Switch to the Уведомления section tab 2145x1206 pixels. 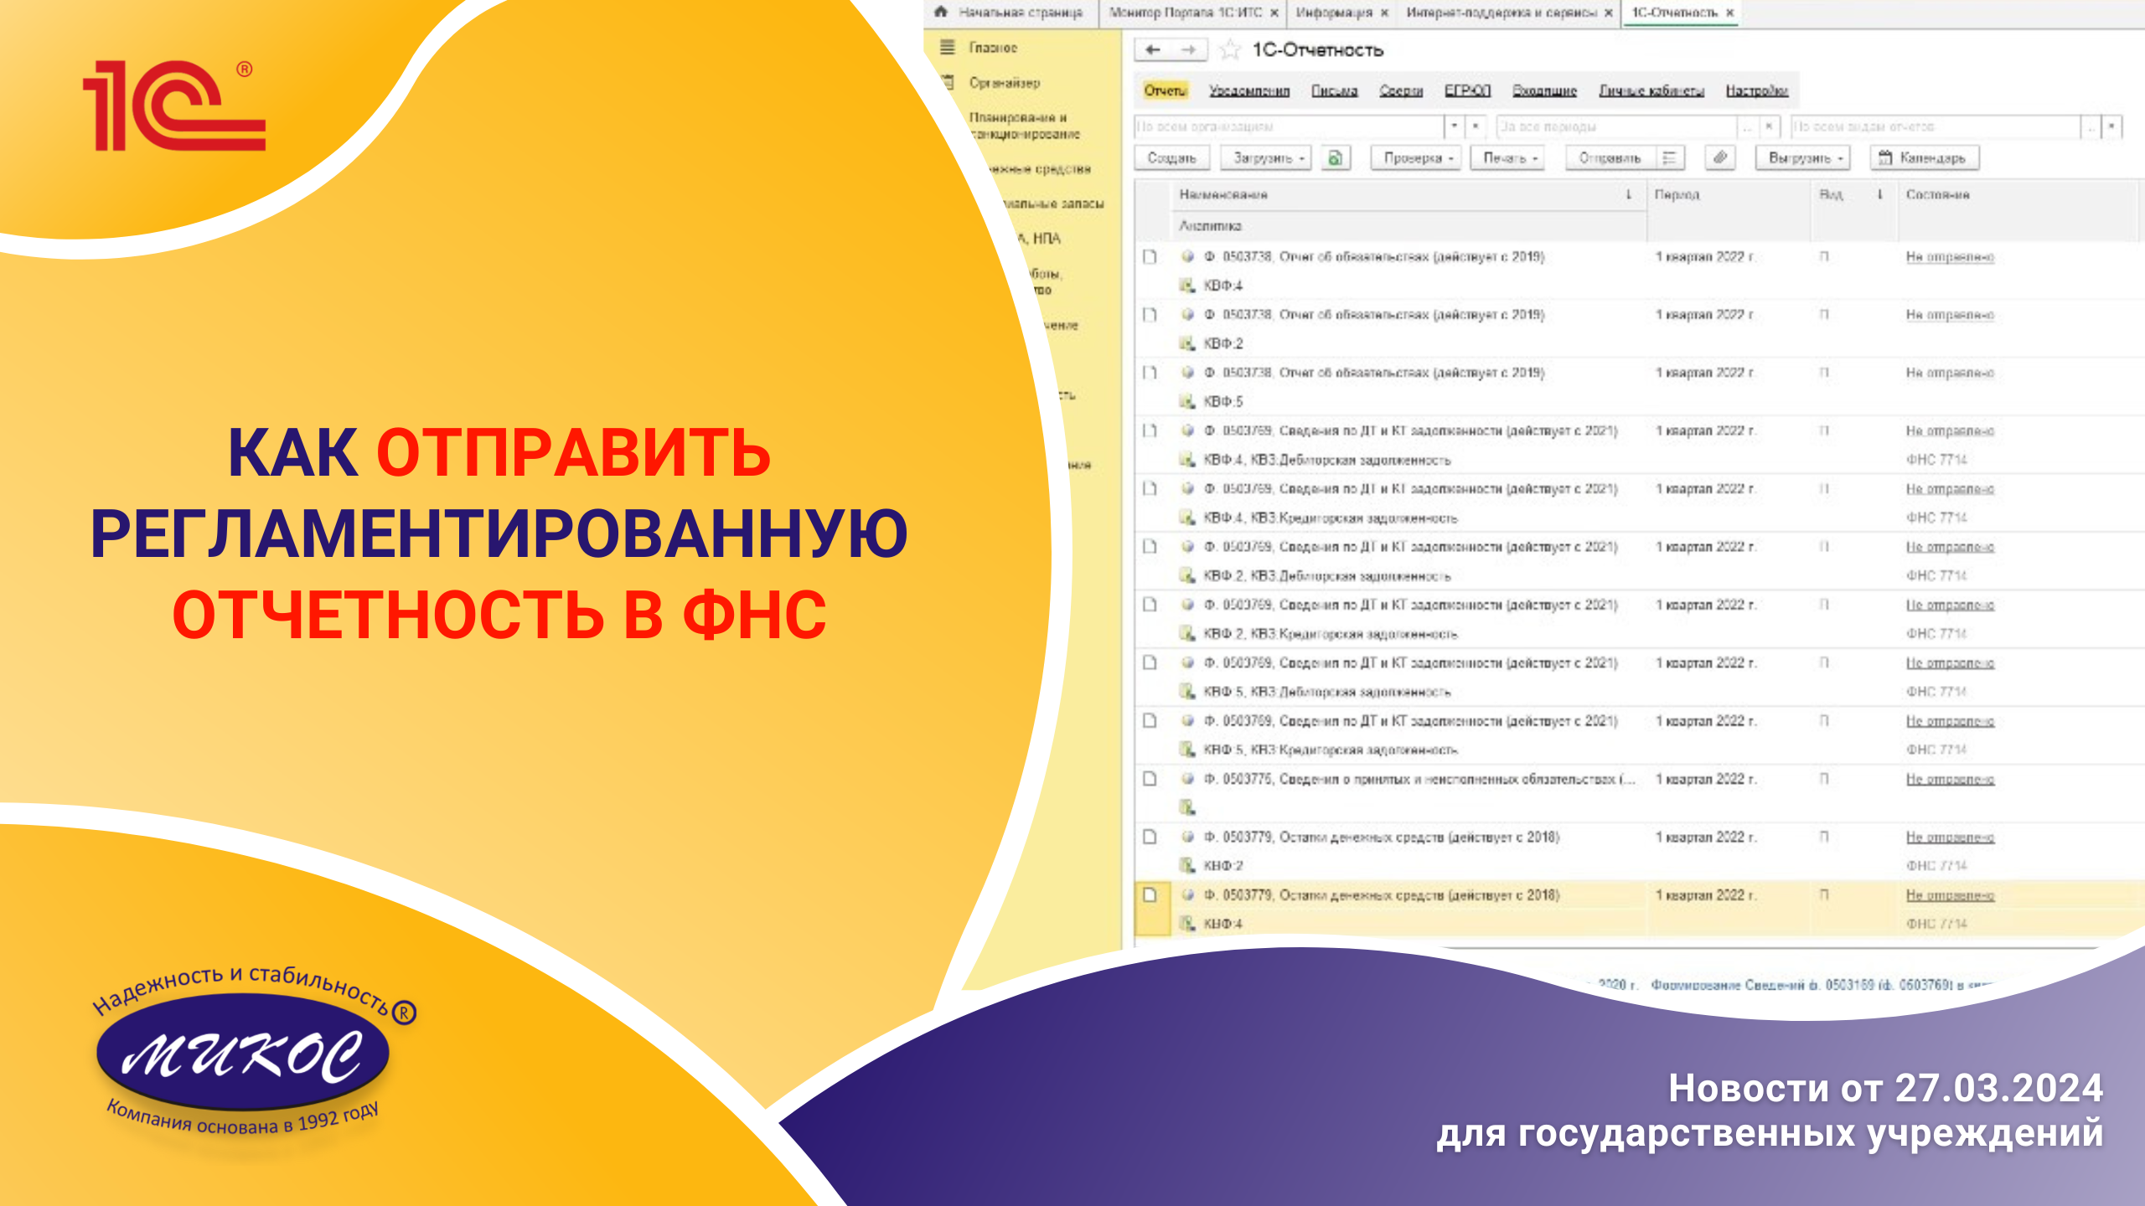(x=1248, y=90)
